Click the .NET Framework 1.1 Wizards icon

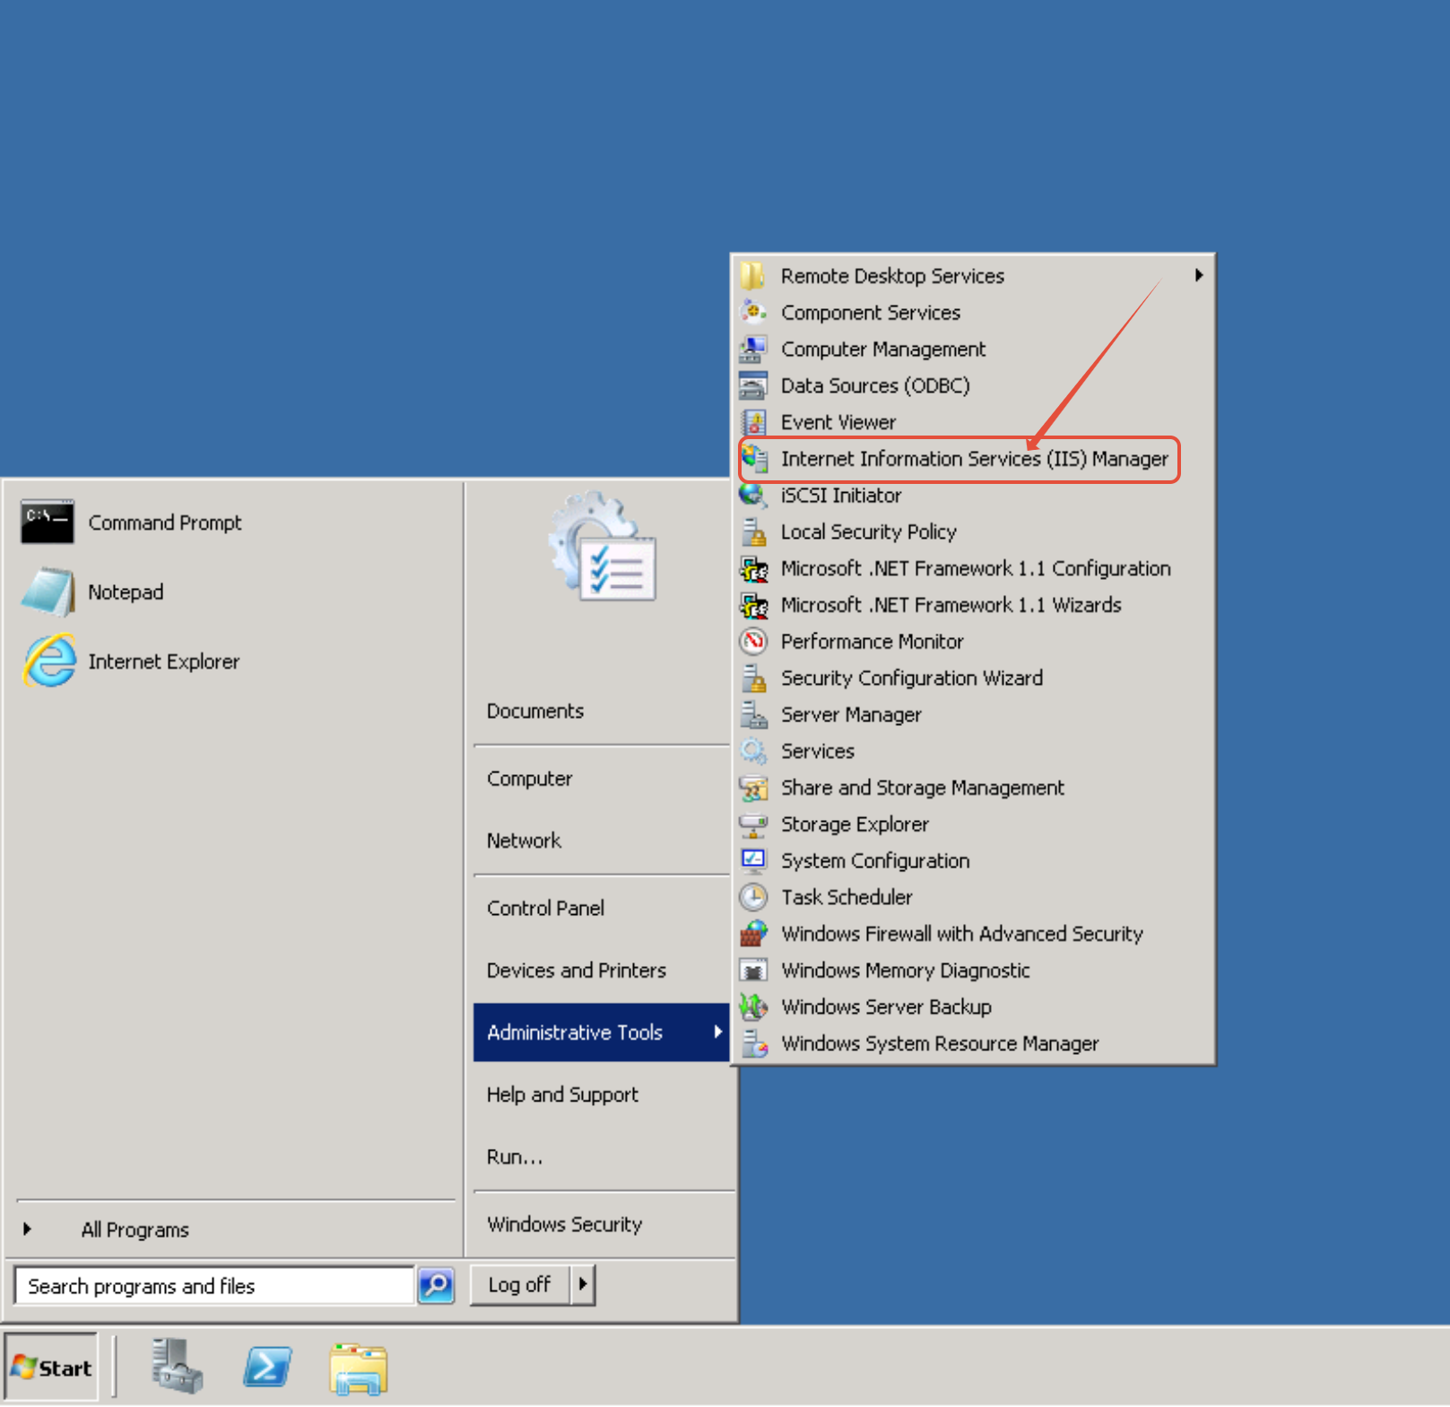pyautogui.click(x=753, y=605)
